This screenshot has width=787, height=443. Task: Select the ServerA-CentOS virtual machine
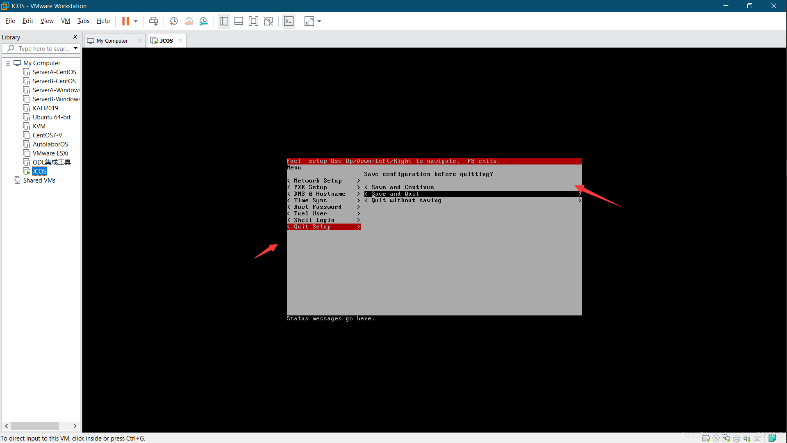coord(54,72)
